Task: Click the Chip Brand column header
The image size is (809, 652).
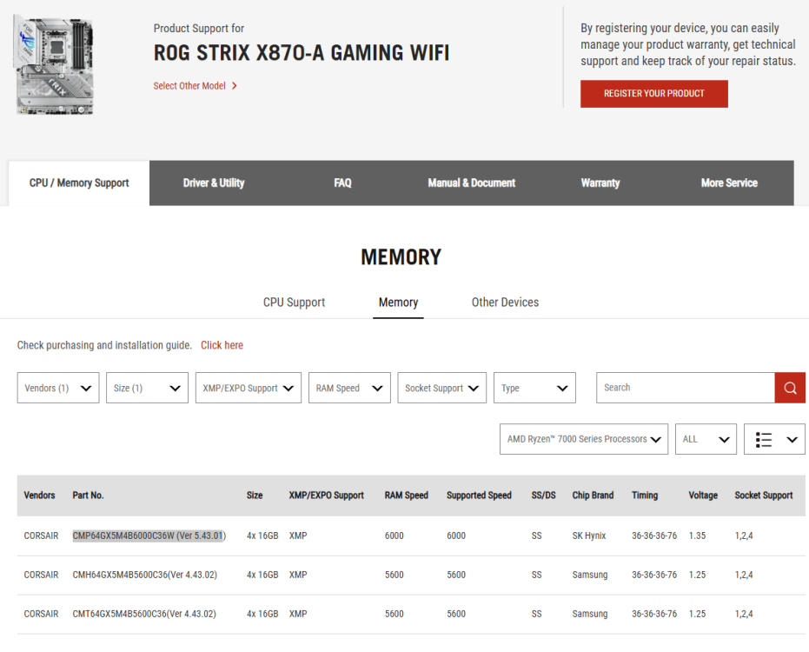Action: tap(593, 496)
